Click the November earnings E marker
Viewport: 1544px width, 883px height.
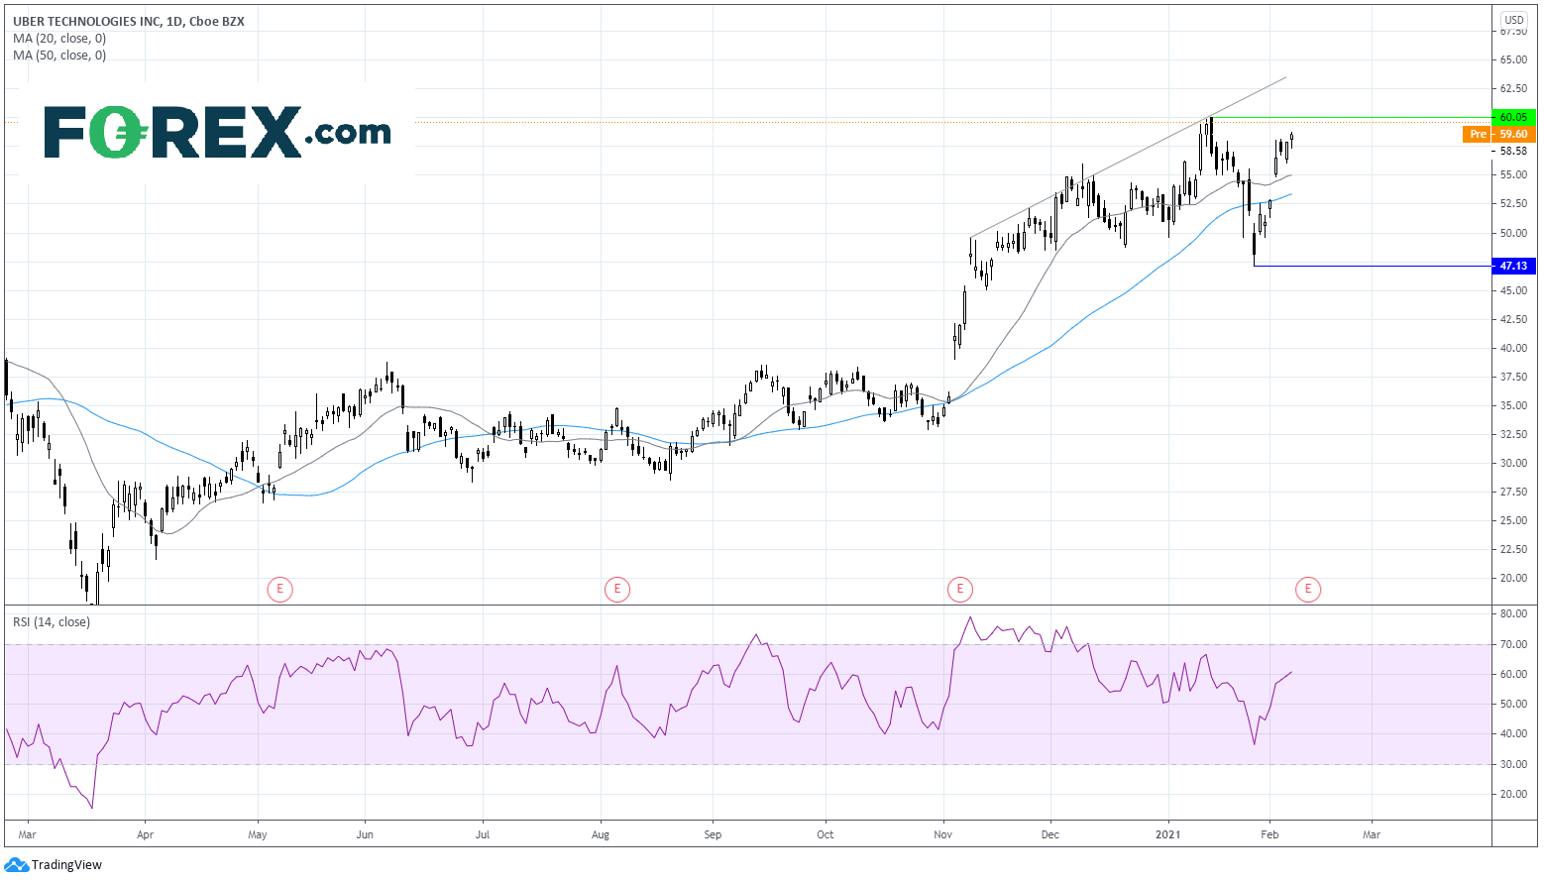(x=959, y=590)
